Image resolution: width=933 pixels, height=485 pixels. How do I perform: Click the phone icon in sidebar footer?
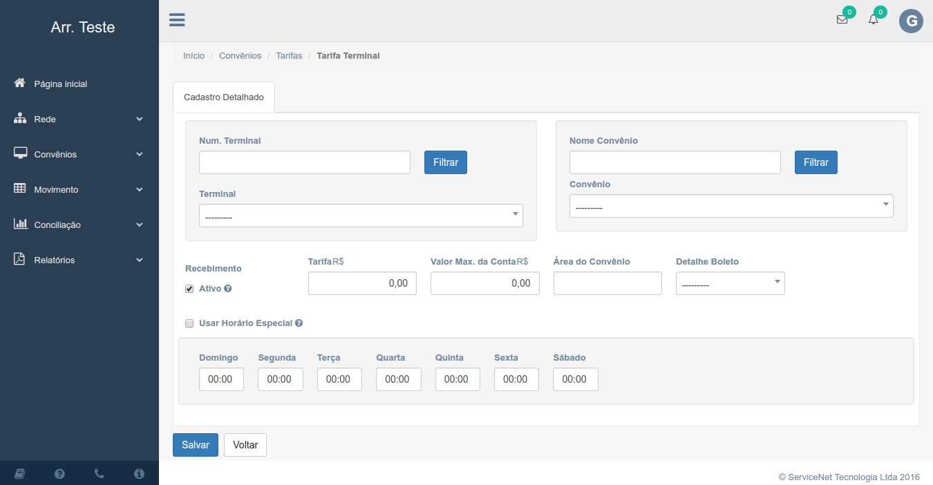pyautogui.click(x=99, y=473)
